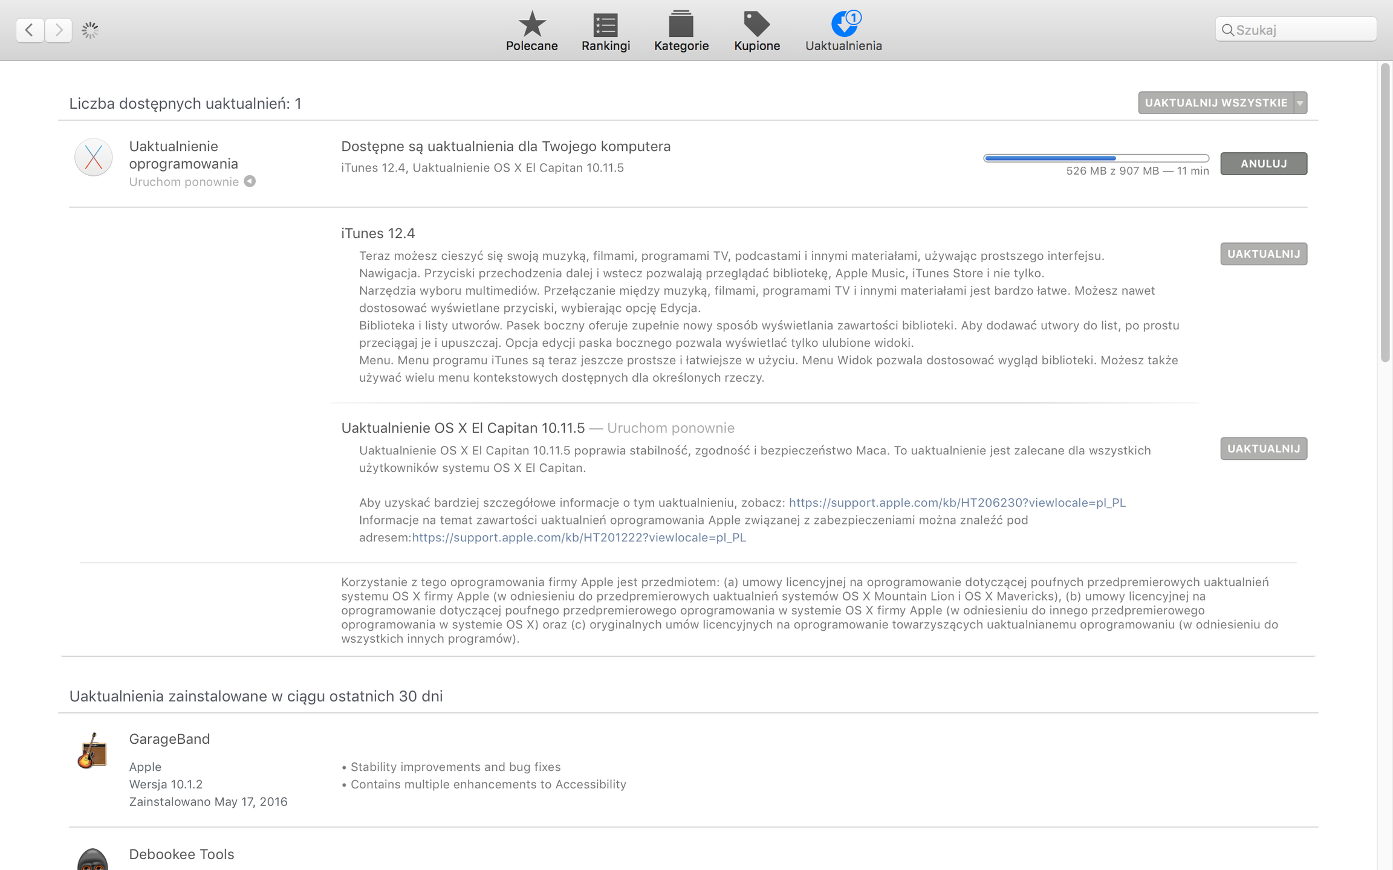The width and height of the screenshot is (1393, 870).
Task: Click the loading spinner in the toolbar
Action: [90, 30]
